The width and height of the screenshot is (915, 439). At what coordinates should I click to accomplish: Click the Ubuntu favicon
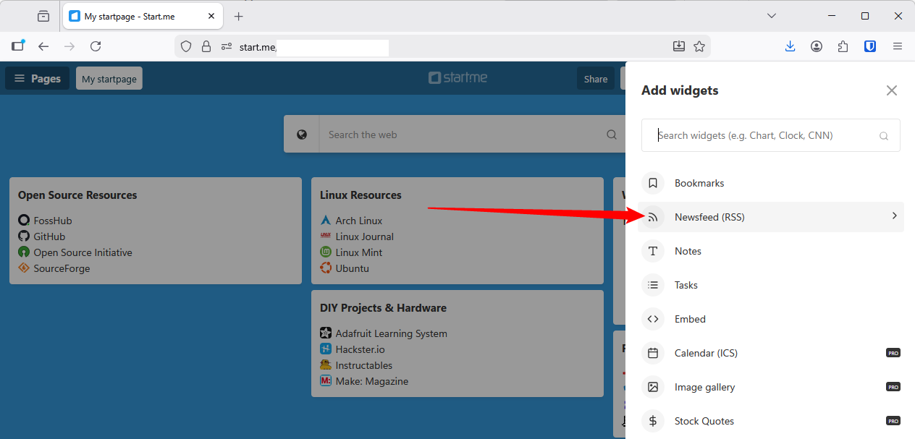point(326,268)
